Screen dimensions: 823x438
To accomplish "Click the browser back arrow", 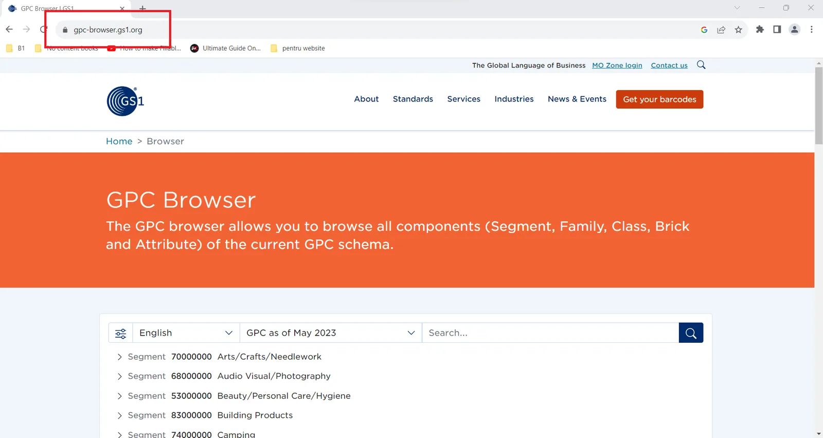I will 9,29.
